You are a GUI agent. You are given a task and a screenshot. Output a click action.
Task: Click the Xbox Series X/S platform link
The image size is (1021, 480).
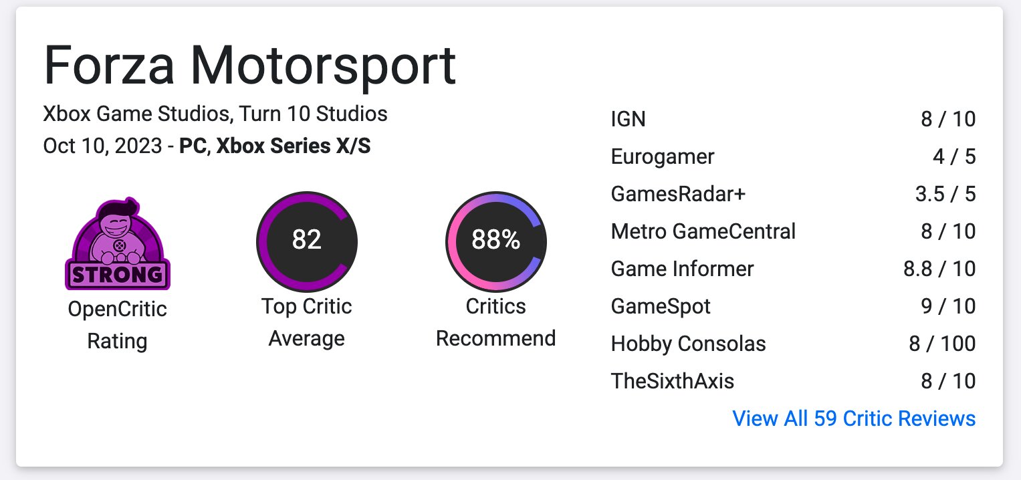[x=294, y=146]
